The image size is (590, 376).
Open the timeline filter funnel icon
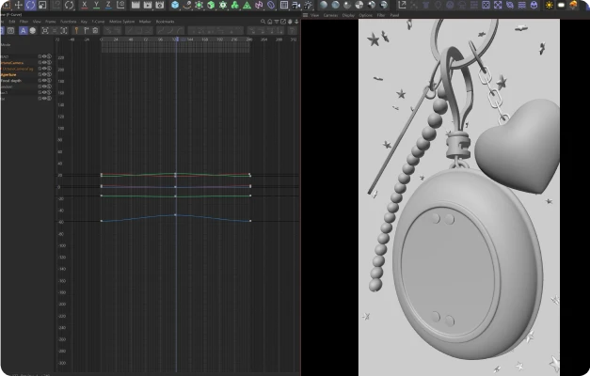(x=277, y=22)
